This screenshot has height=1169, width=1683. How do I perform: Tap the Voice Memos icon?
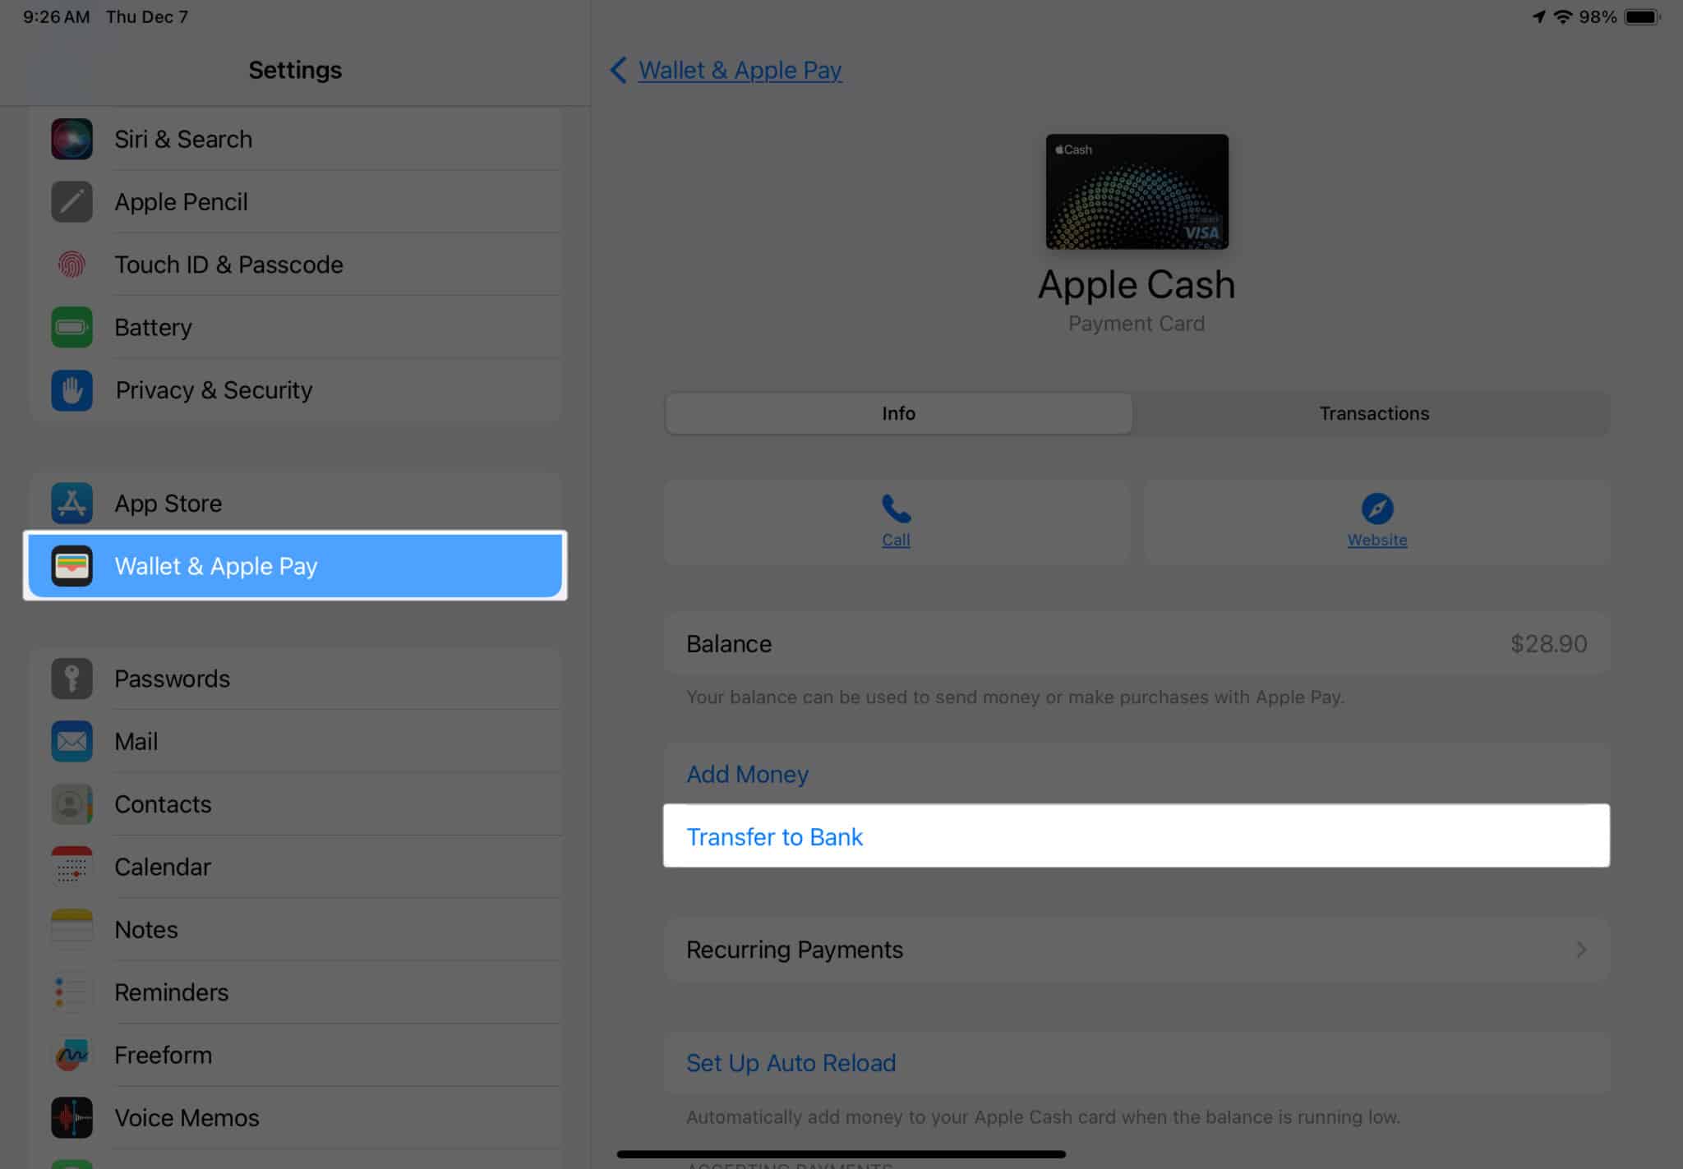71,1117
